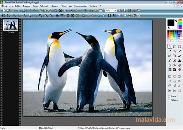Enable the Relleno checkbox

(x=169, y=100)
